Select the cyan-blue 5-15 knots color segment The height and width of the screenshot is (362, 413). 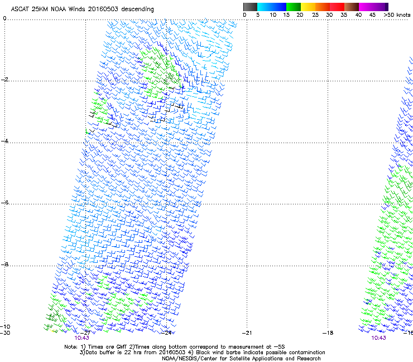tap(272, 7)
